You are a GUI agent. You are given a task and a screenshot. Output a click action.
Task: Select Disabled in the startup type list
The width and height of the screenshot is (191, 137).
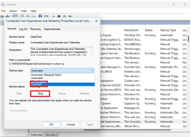(x=62, y=84)
